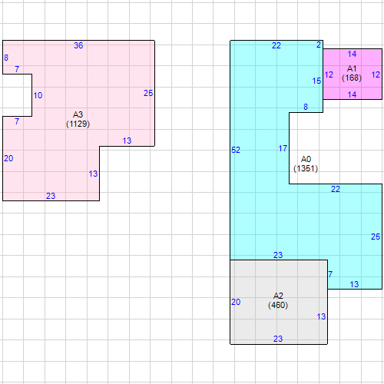Click dimension 20 on shape A3

click(8, 158)
